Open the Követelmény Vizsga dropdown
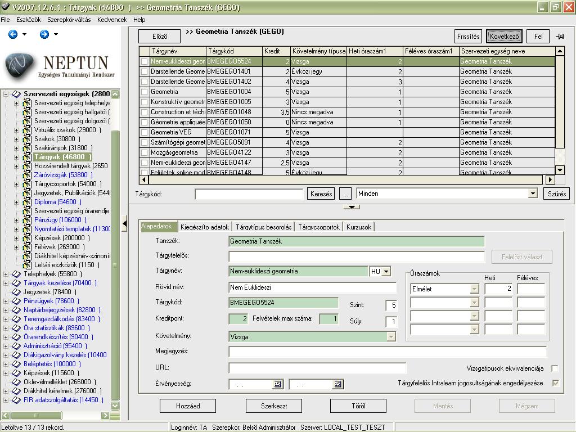576x432 pixels. point(391,337)
